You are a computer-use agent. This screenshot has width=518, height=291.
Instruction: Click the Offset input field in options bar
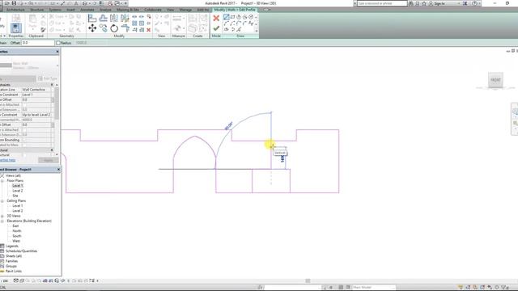[38, 43]
